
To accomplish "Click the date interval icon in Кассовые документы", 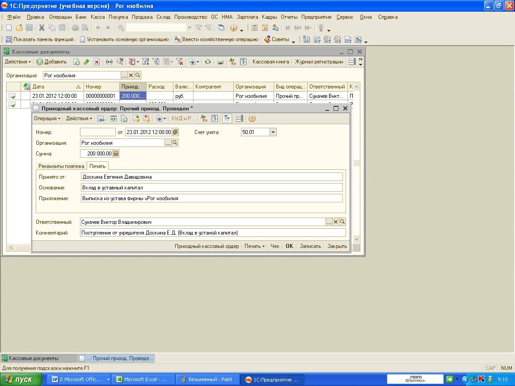I will pos(110,62).
